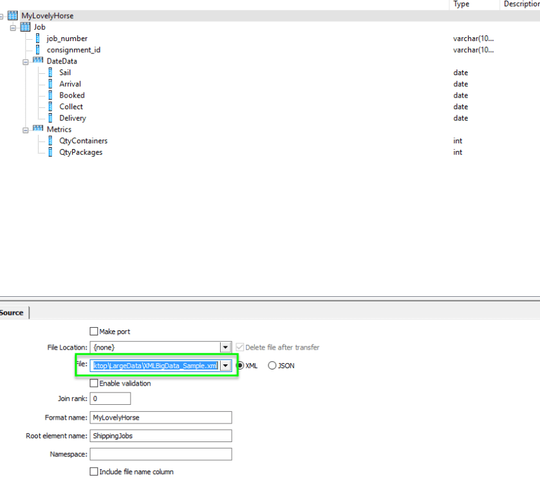Open the File Location dropdown

point(225,347)
